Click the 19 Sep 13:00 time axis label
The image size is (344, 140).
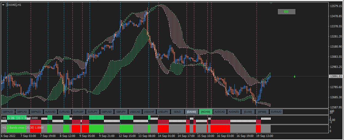[265, 136]
